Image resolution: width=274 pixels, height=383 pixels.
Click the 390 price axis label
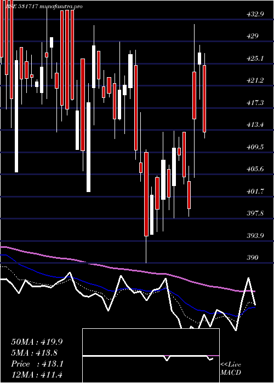tap(253, 258)
